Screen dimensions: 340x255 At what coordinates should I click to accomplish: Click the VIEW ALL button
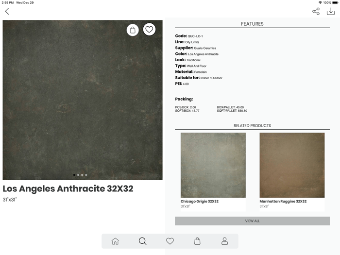click(253, 221)
